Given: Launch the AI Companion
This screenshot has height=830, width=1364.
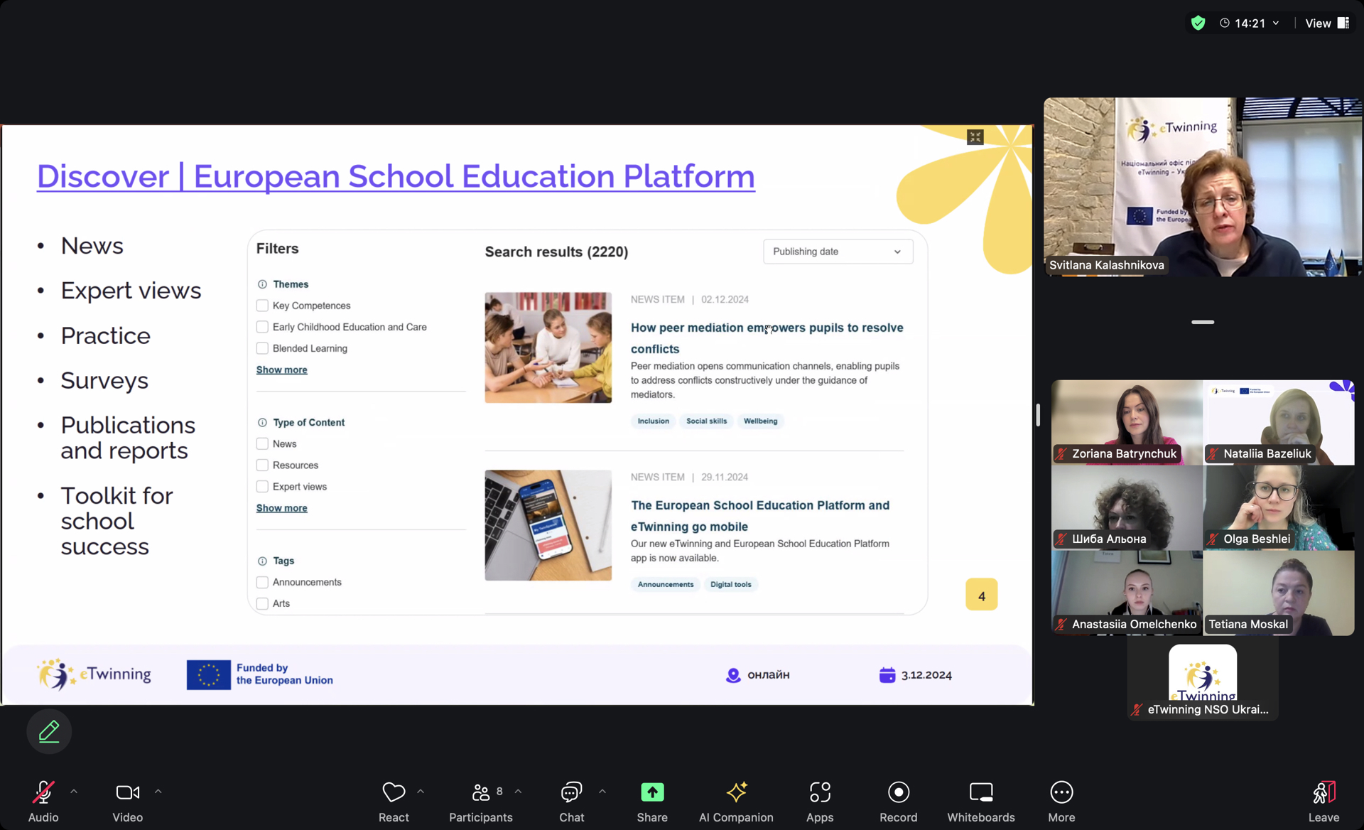Looking at the screenshot, I should point(736,800).
